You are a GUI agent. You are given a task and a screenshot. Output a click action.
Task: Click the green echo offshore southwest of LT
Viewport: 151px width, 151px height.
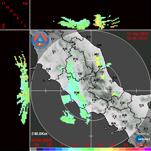click(x=68, y=117)
